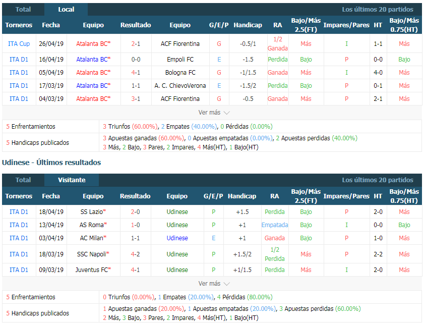
Task: Click the 4-0 half-time score for Bologna FC
Action: coord(378,73)
